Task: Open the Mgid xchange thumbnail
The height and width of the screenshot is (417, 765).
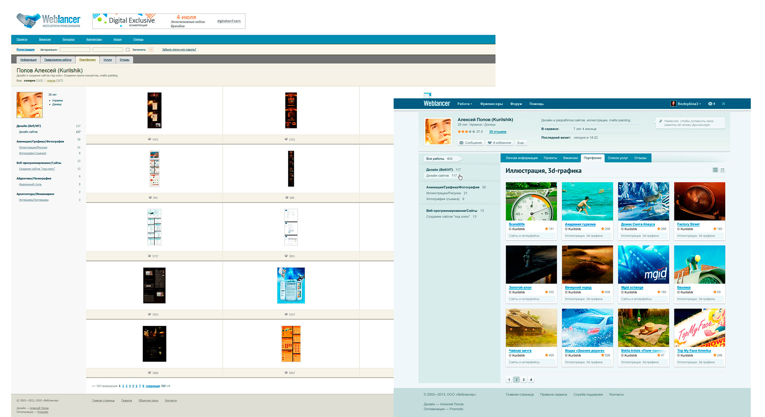Action: tap(643, 264)
